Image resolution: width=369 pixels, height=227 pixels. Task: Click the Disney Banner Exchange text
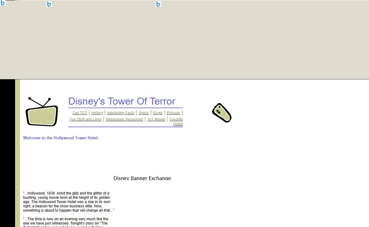(142, 178)
